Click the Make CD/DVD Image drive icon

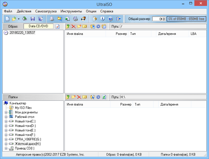tap(52, 19)
